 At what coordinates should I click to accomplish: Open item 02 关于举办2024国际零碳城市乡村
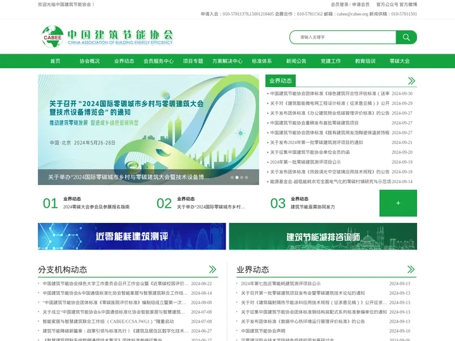tap(211, 206)
